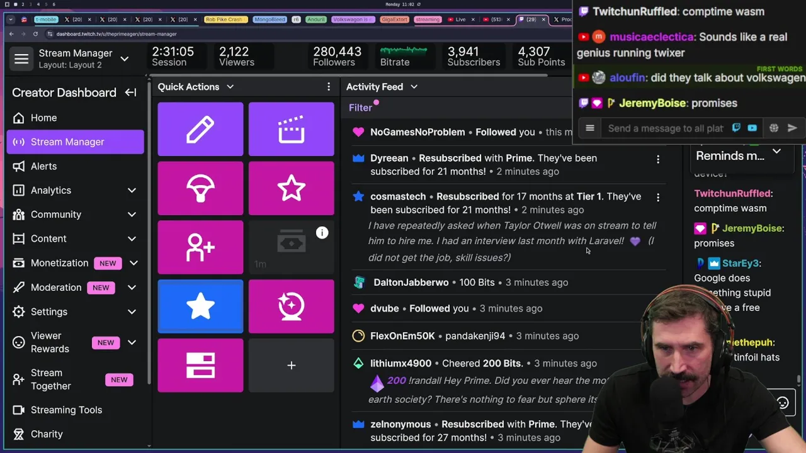Send the chat message with arrow icon
The width and height of the screenshot is (806, 453).
point(792,128)
